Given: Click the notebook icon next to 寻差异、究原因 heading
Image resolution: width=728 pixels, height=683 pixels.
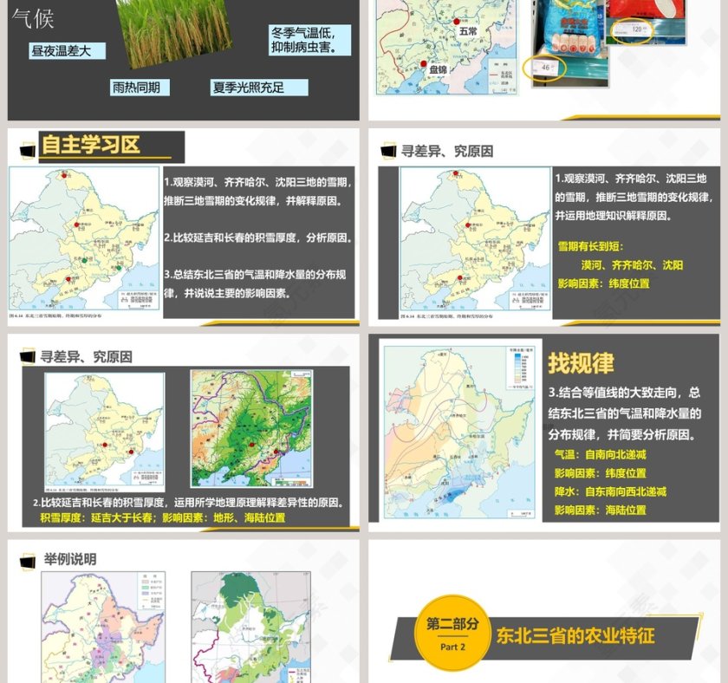Looking at the screenshot, I should pos(387,149).
